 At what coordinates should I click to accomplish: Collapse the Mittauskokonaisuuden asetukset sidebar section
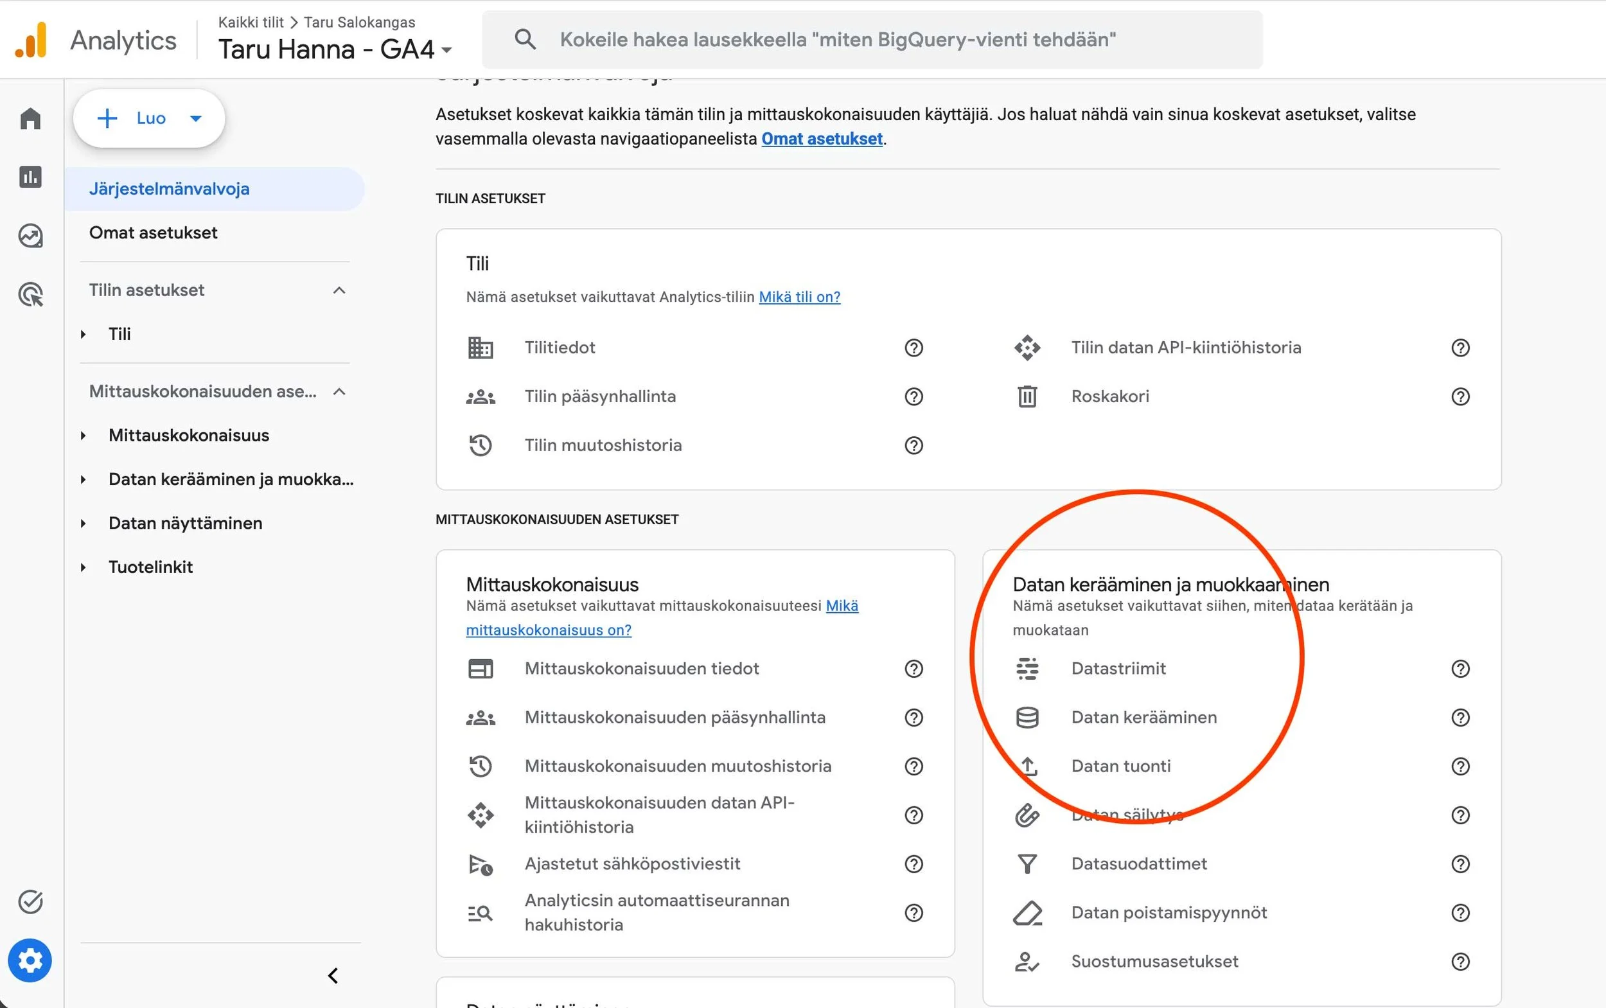click(x=339, y=391)
